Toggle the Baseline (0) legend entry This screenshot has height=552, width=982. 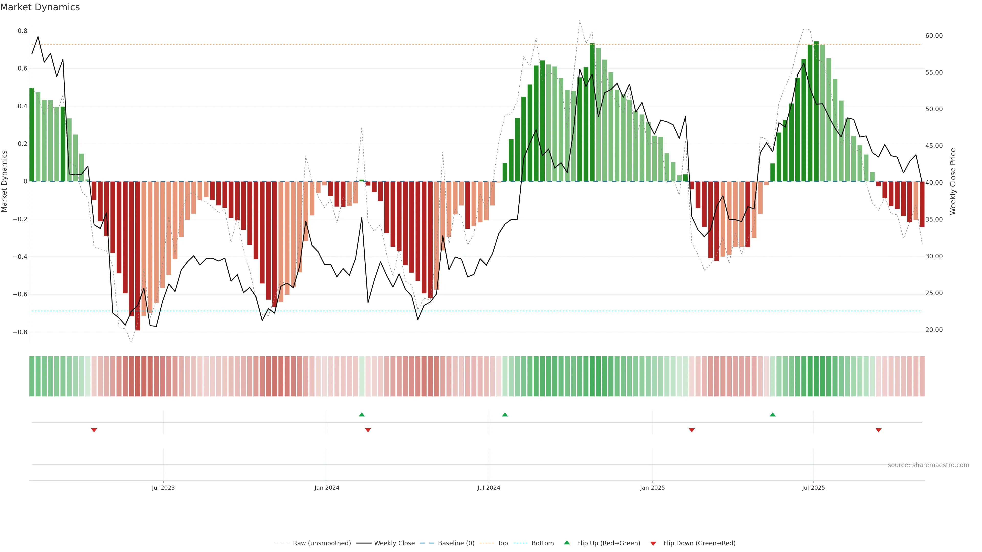click(x=456, y=543)
